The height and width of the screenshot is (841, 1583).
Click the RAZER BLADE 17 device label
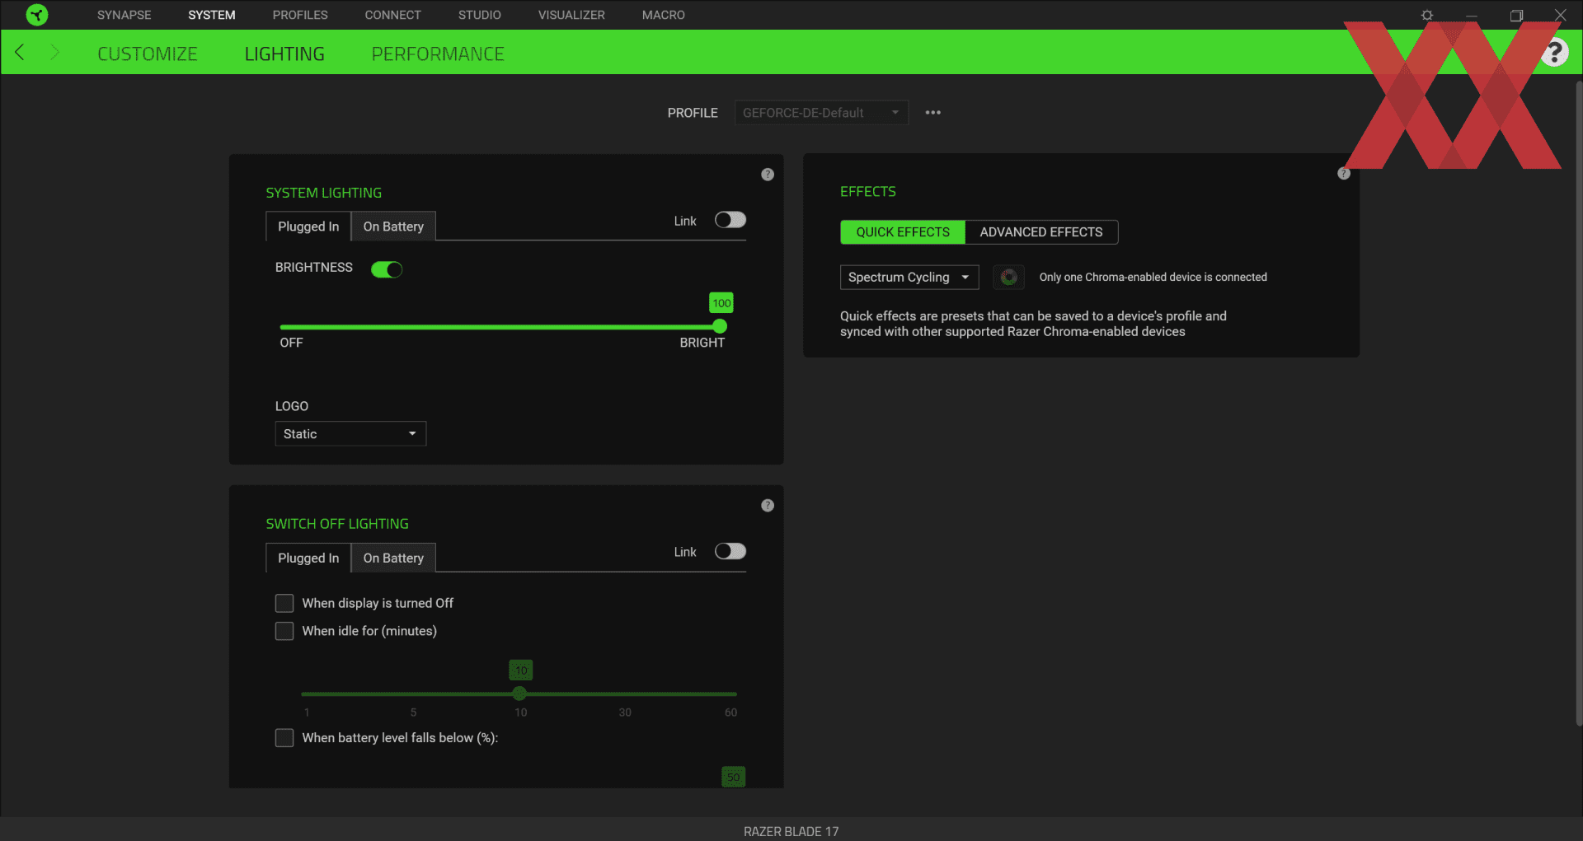[791, 831]
